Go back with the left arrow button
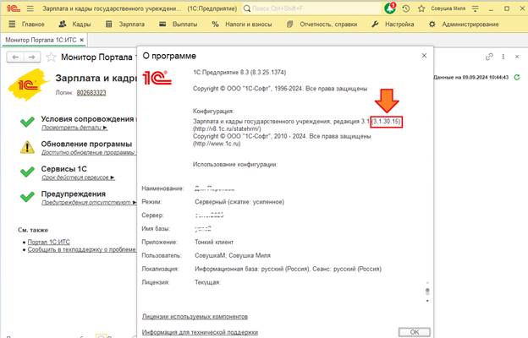This screenshot has height=338, width=528. tap(15, 57)
